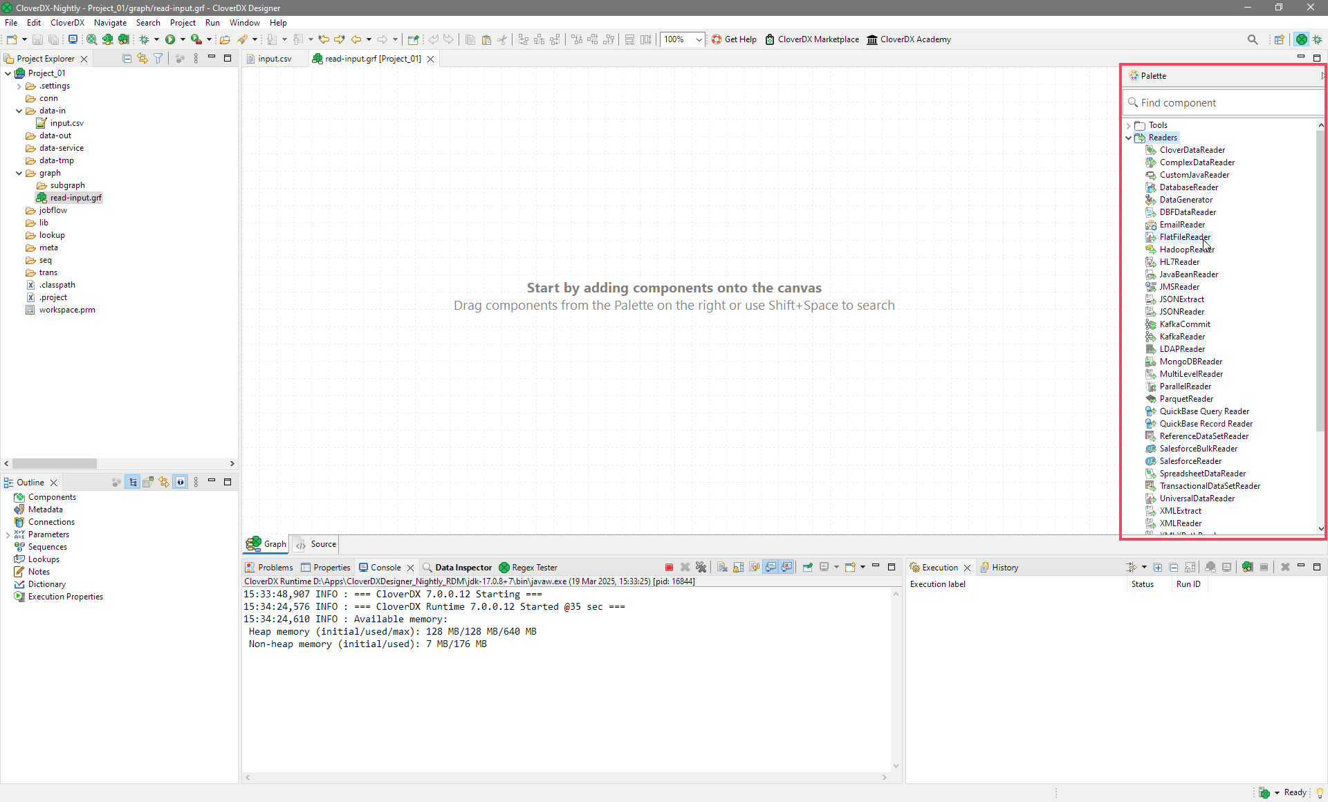This screenshot has width=1328, height=802.
Task: Toggle show console on standard output change
Action: click(771, 567)
